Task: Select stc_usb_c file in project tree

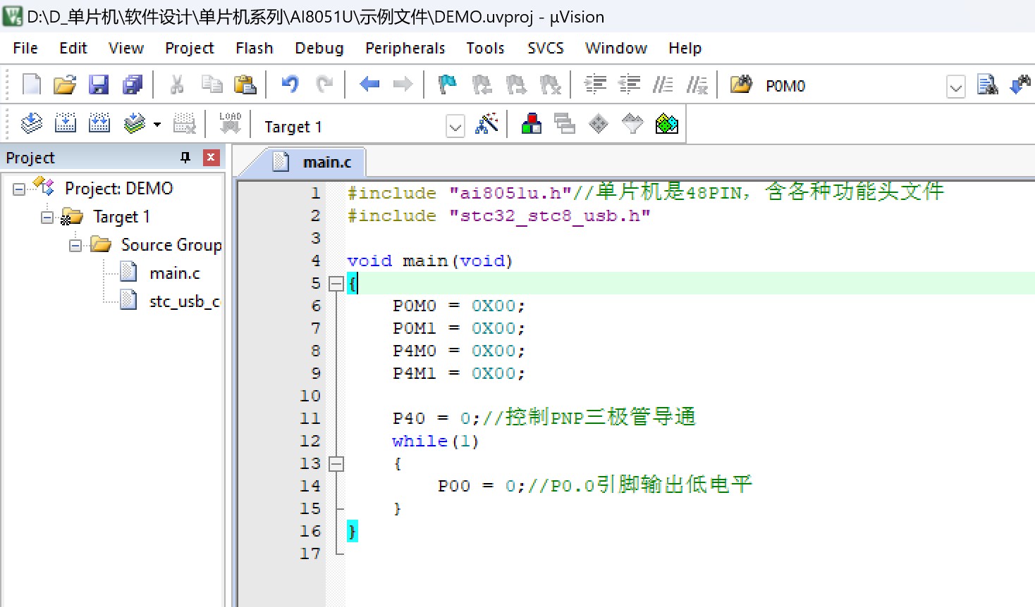Action: pos(184,301)
